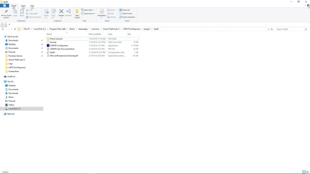Open the New item dropdown

click(87, 10)
